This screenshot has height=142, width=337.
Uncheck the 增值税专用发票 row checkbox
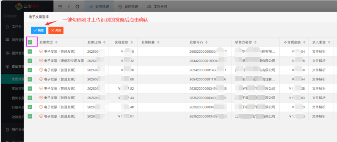(30, 61)
